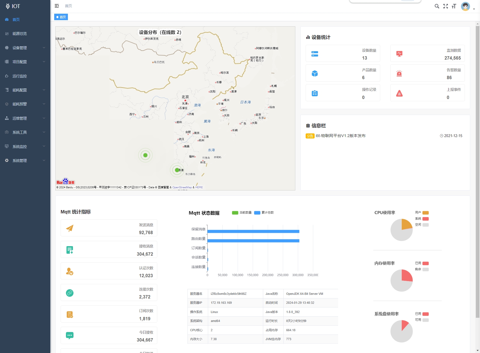
Task: Select the 首页 page tab
Action: pyautogui.click(x=61, y=17)
